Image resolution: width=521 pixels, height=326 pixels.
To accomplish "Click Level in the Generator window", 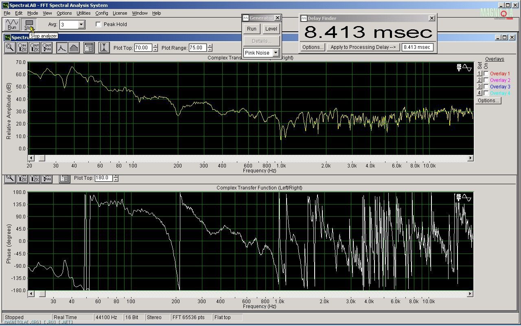I will pos(271,29).
